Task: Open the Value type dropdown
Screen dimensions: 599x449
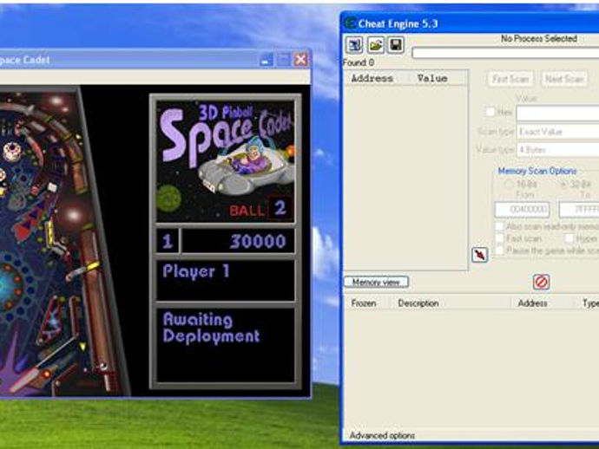Action: click(x=557, y=150)
